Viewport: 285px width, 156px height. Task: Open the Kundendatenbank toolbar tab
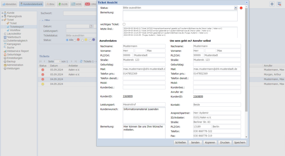tap(31, 4)
